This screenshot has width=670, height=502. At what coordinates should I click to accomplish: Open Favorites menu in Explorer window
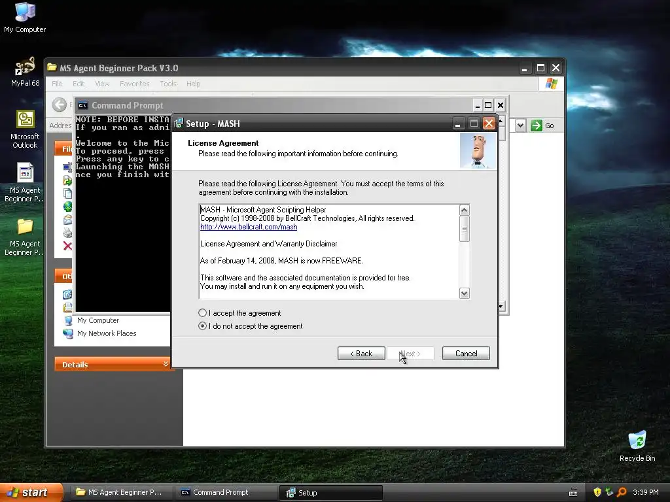pyautogui.click(x=135, y=84)
